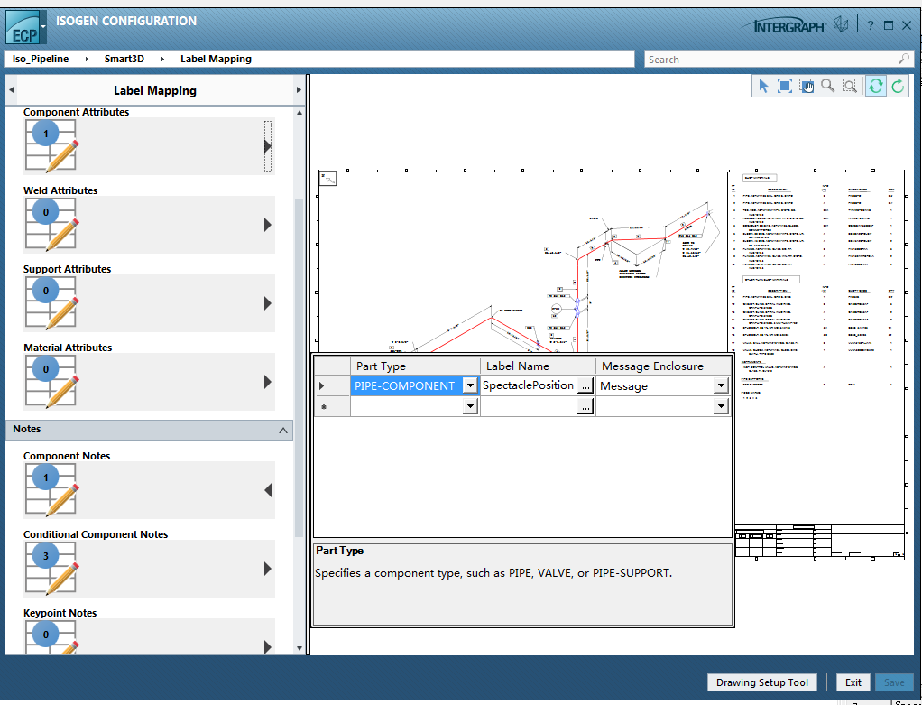Activate the pan hand tool
This screenshot has width=922, height=705.
point(807,86)
